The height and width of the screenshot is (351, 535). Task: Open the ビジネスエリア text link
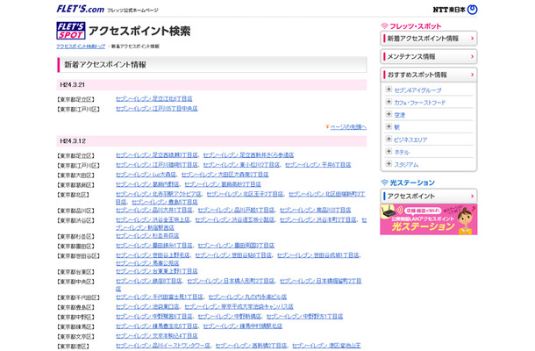tap(410, 140)
